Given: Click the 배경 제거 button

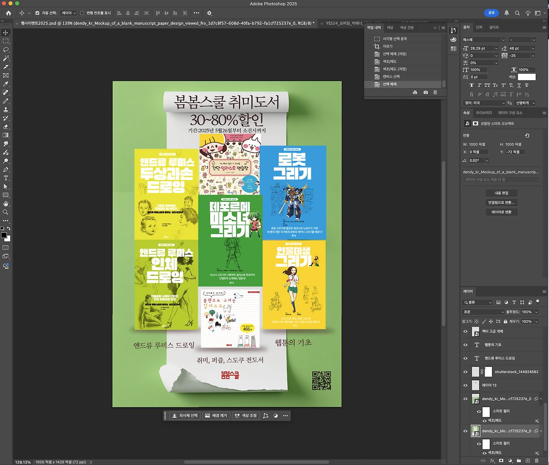Looking at the screenshot, I should coord(216,416).
